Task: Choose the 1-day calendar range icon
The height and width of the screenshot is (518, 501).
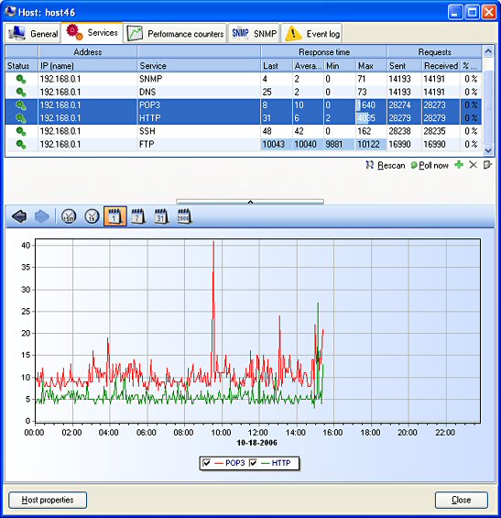Action: (x=115, y=216)
